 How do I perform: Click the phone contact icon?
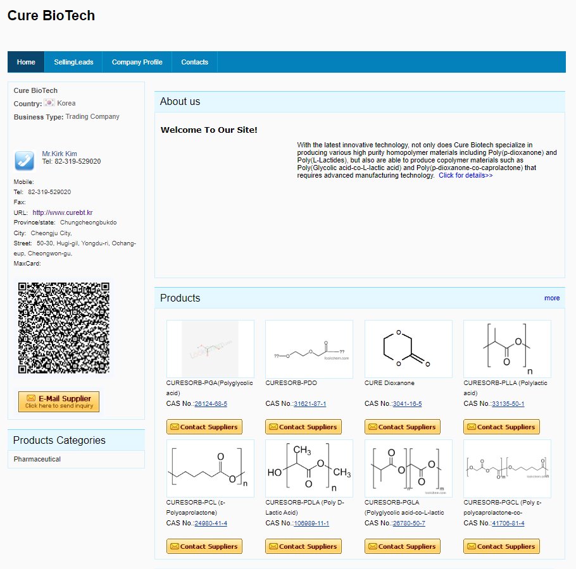coord(24,161)
